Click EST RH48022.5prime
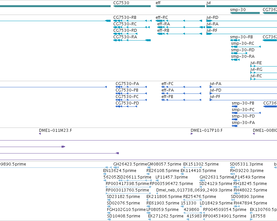277x221 pixels. click(x=237, y=193)
